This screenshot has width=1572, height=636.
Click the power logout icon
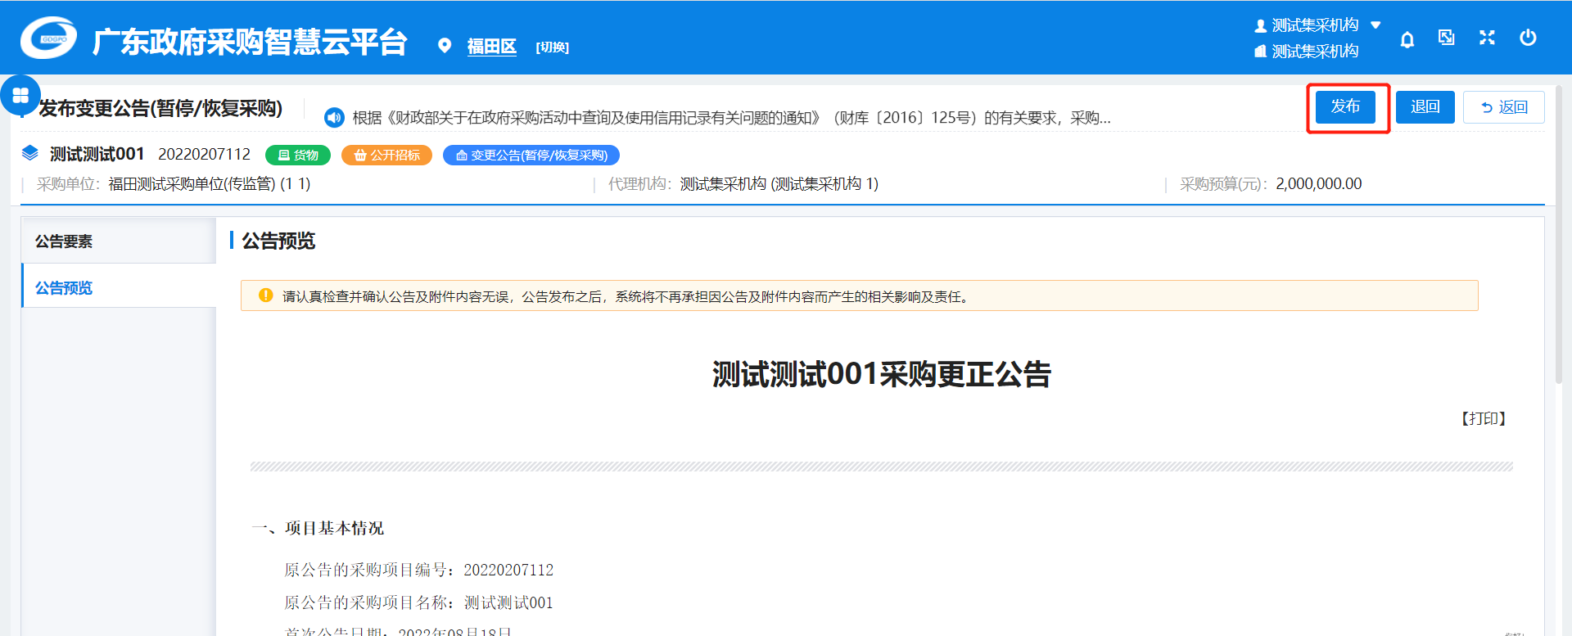click(1528, 38)
